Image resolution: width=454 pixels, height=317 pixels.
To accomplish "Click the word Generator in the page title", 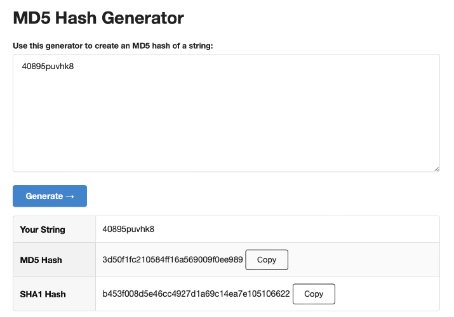I will 143,18.
